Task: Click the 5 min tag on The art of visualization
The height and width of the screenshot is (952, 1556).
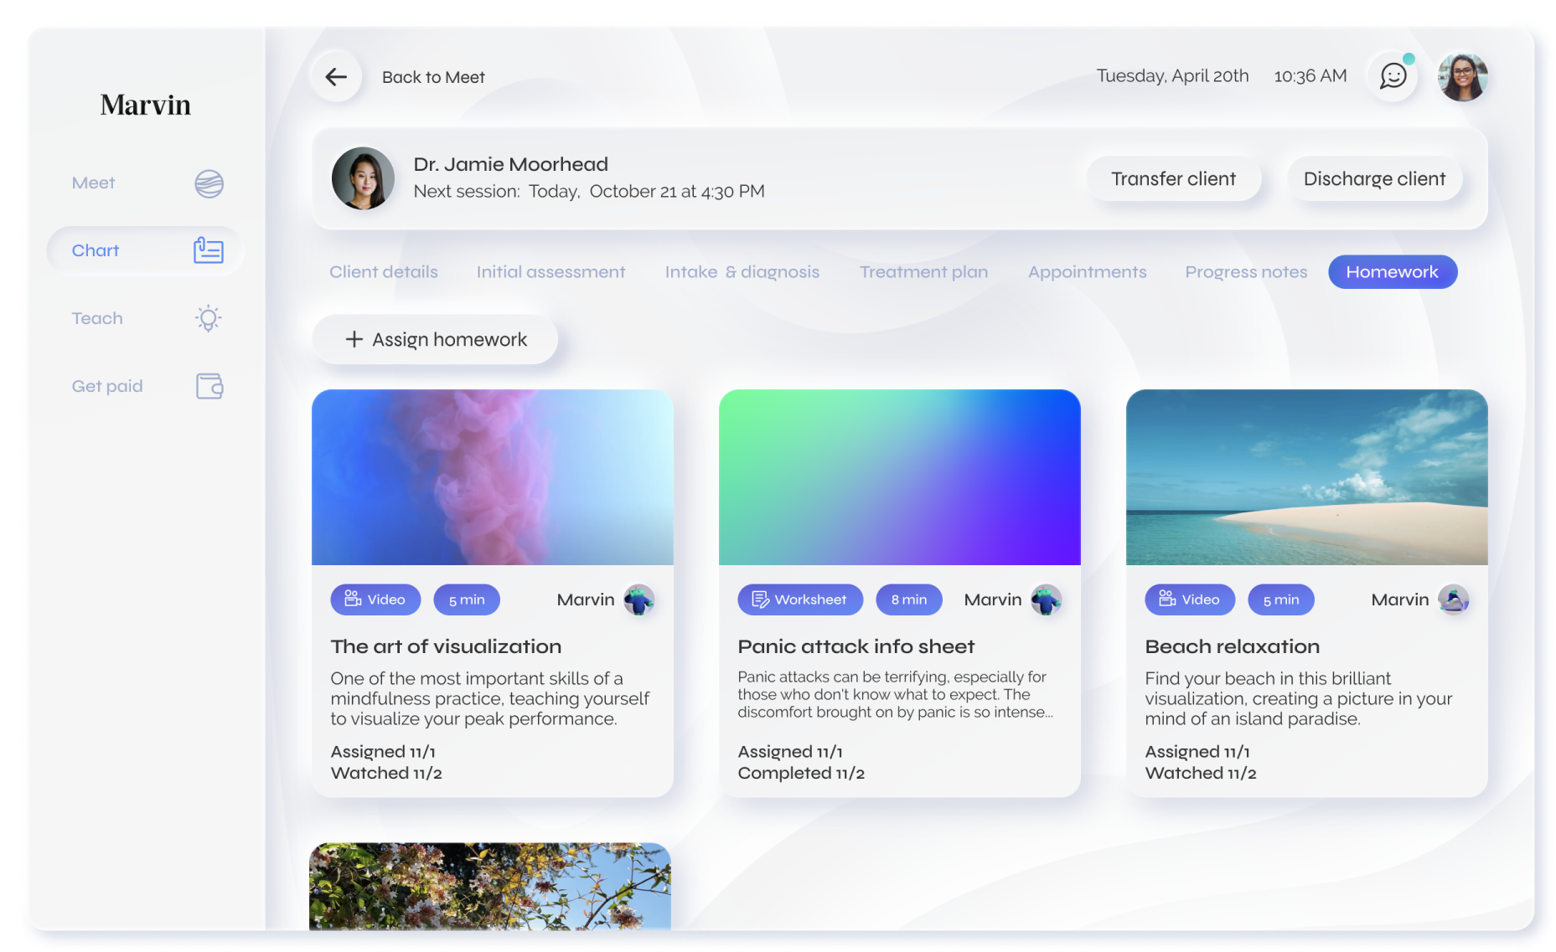Action: coord(467,600)
